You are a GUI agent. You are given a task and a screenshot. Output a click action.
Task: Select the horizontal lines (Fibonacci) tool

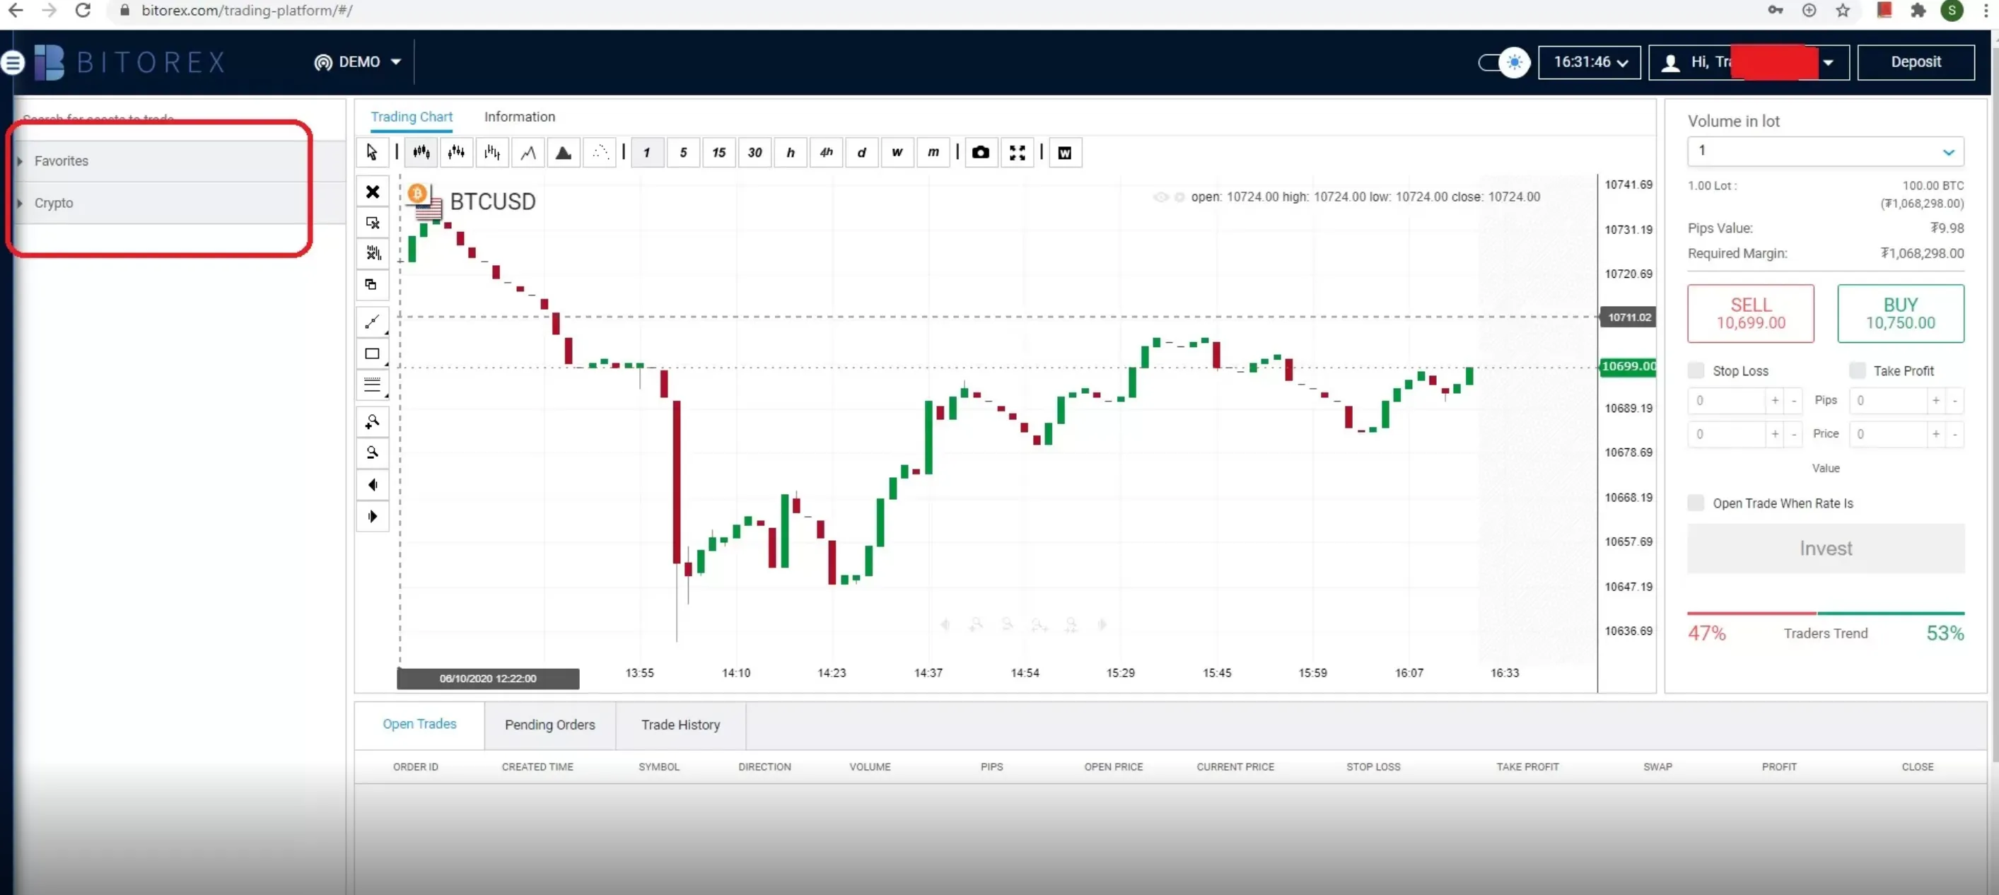click(373, 385)
